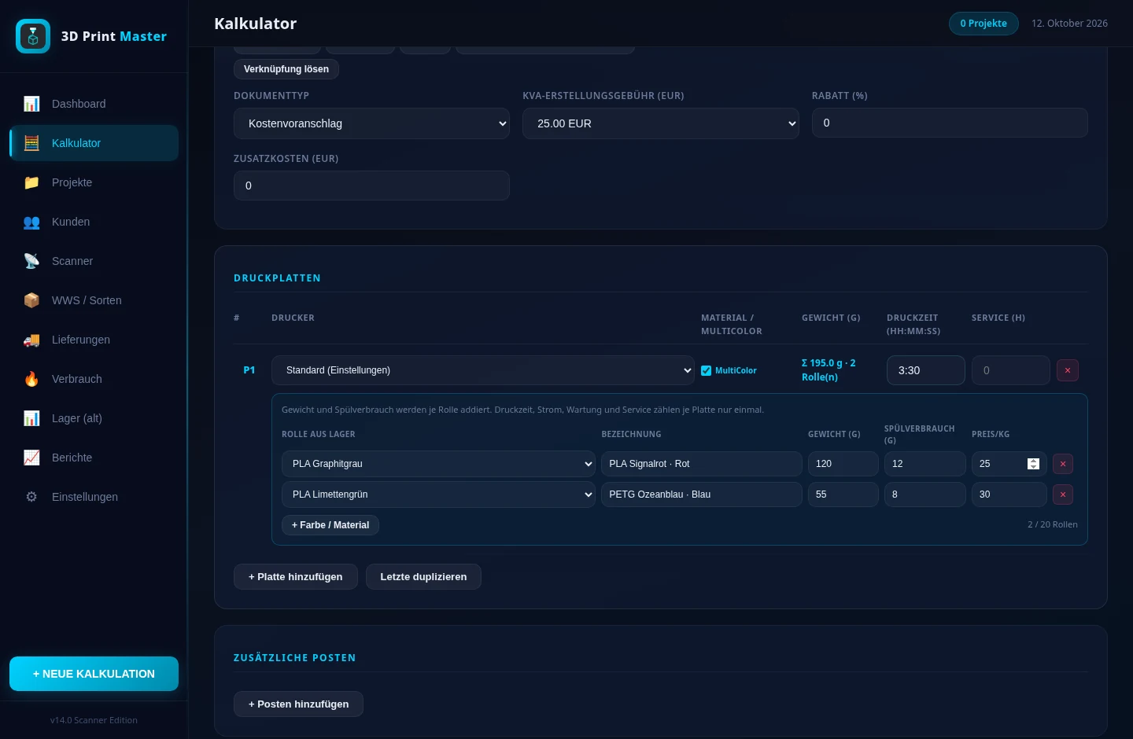Click the Einstellungen gear icon
The width and height of the screenshot is (1133, 739).
[31, 497]
